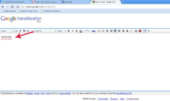Click the Bold formatting icon
Screen dimensions: 170x101
pos(69,31)
